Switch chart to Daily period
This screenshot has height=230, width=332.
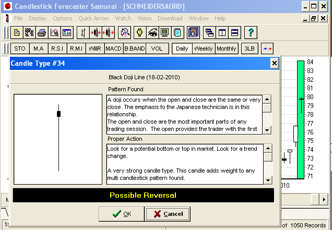click(182, 49)
